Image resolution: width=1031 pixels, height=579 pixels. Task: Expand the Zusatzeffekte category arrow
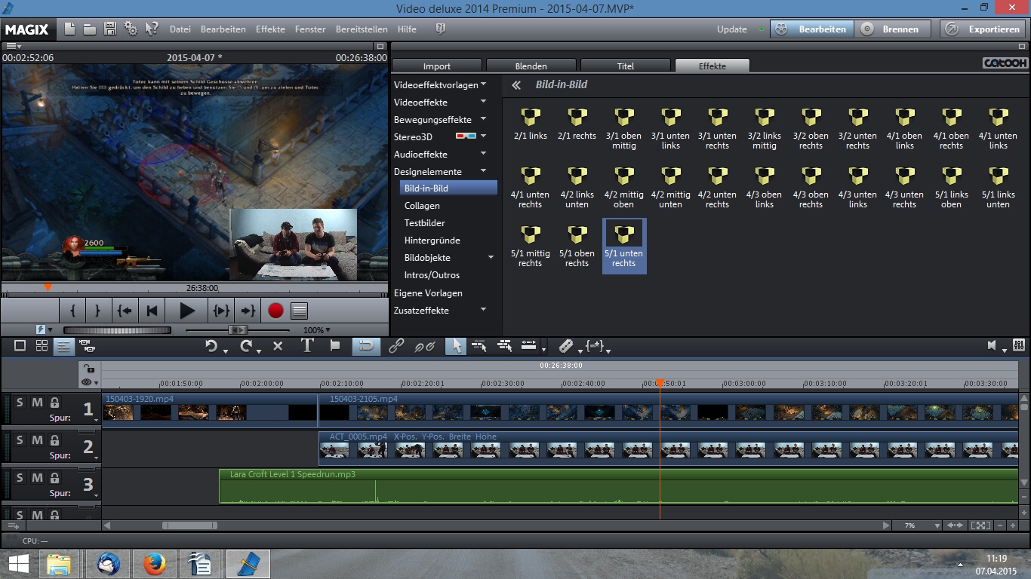tap(483, 309)
